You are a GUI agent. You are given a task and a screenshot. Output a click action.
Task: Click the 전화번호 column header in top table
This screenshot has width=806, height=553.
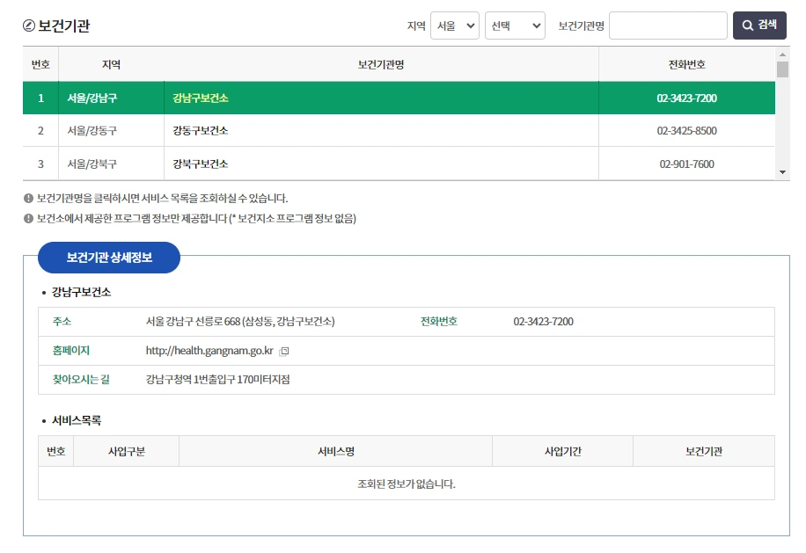pos(686,64)
